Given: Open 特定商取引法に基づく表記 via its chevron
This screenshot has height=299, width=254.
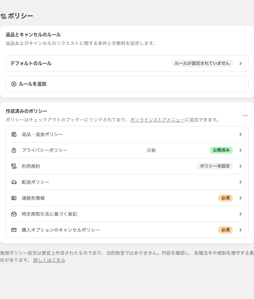Looking at the screenshot, I should [x=241, y=214].
